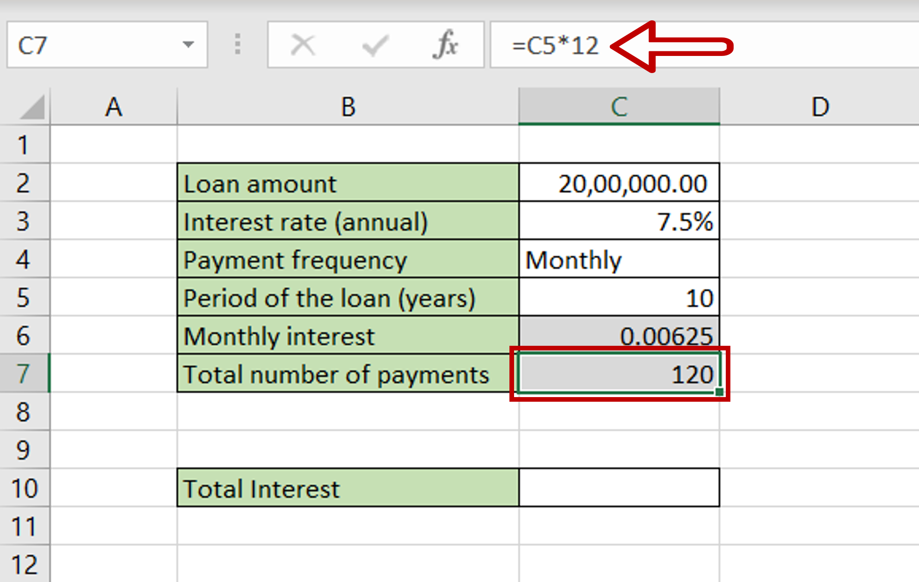Screen dimensions: 919x582
Task: Expand the Name Box dropdown arrow
Action: (x=188, y=45)
